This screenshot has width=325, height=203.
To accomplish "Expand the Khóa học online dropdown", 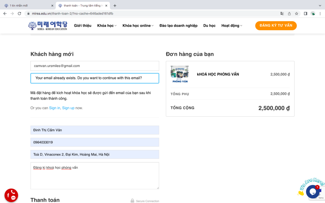I will pyautogui.click(x=138, y=26).
